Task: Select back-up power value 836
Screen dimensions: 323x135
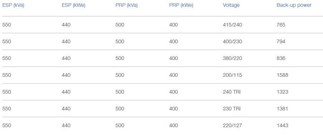Action: [281, 59]
